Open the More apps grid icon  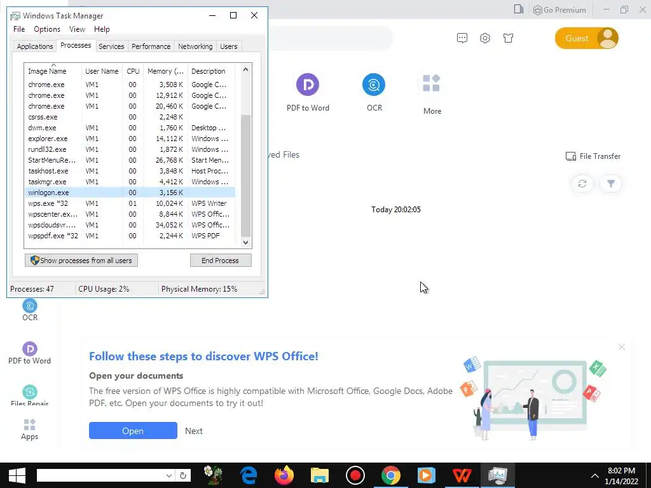(432, 95)
